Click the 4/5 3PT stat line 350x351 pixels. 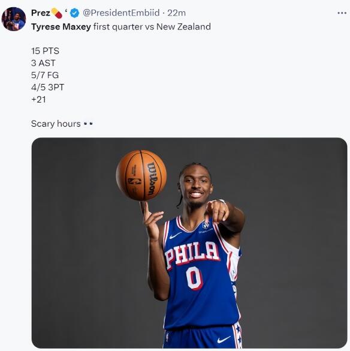coord(47,87)
